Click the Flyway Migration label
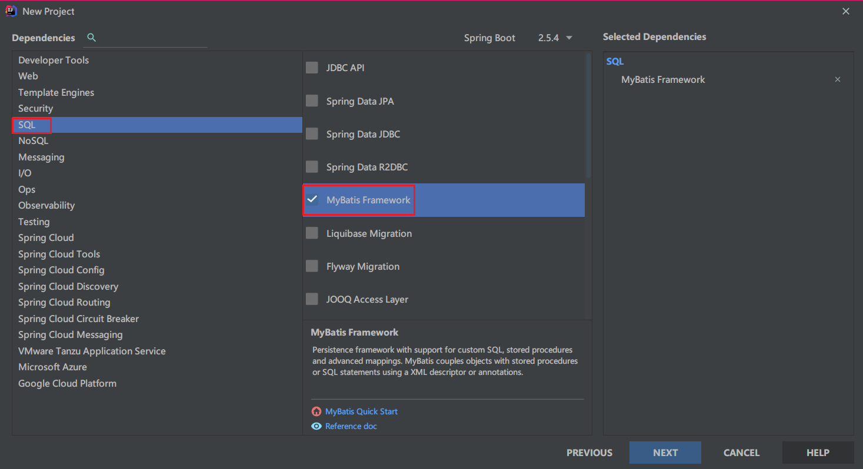863x469 pixels. pos(363,266)
